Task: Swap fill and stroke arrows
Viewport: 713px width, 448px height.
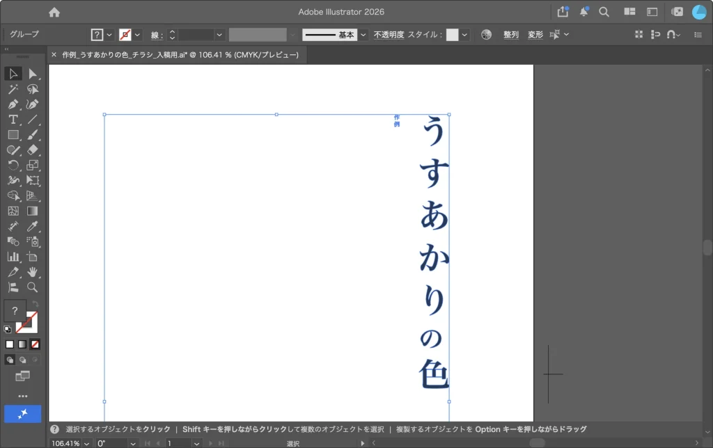Action: [36, 303]
